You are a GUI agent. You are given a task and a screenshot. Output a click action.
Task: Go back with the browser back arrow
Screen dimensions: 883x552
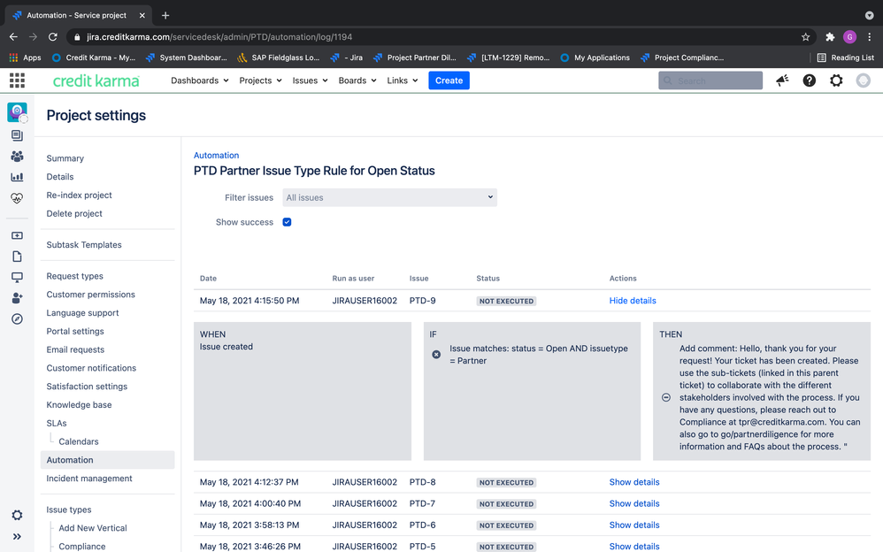[13, 36]
